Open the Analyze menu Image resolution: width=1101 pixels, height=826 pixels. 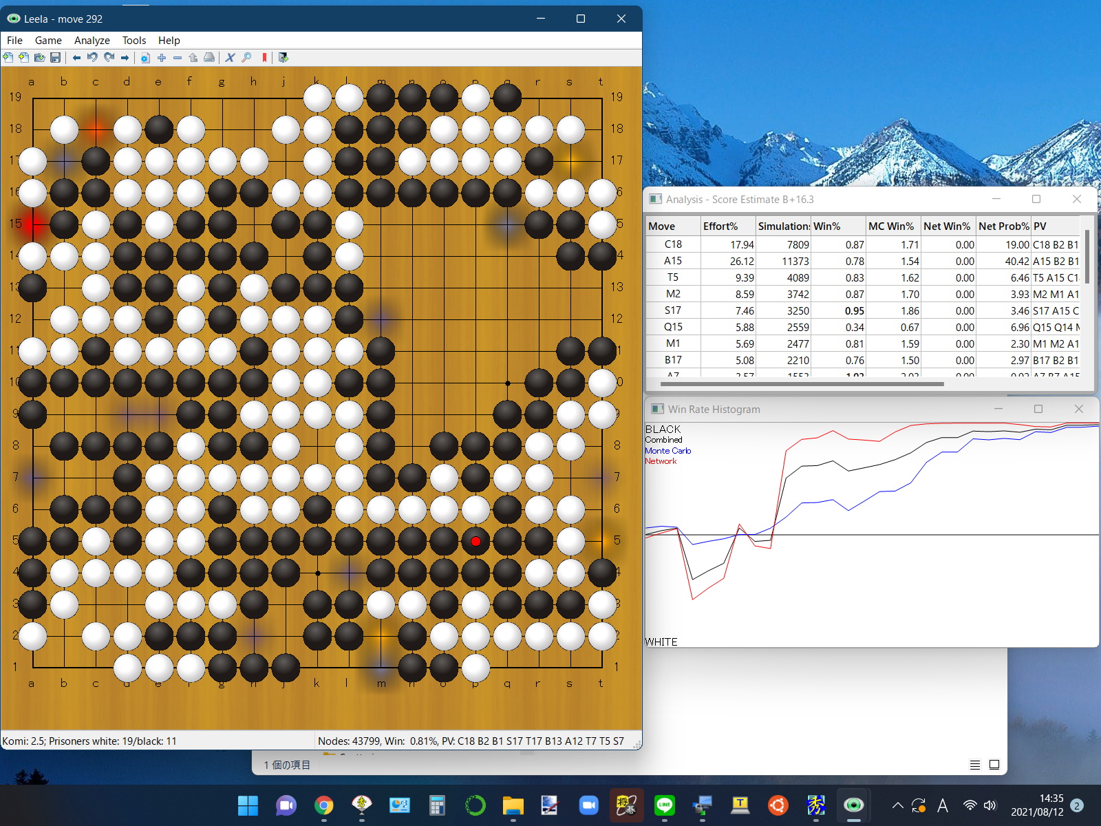[92, 41]
